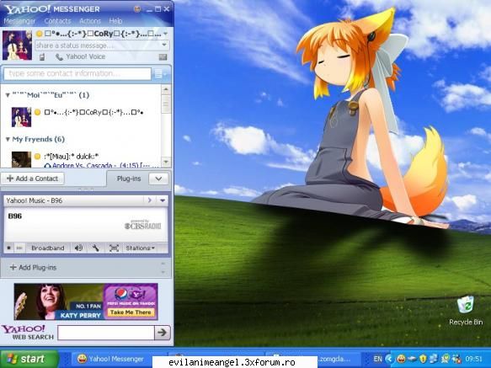Screen dimensions: 491x368
Task: Click the next arrow in Yahoo! Music header
Action: tap(150, 200)
